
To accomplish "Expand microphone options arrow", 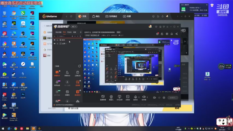I will pos(139,97).
